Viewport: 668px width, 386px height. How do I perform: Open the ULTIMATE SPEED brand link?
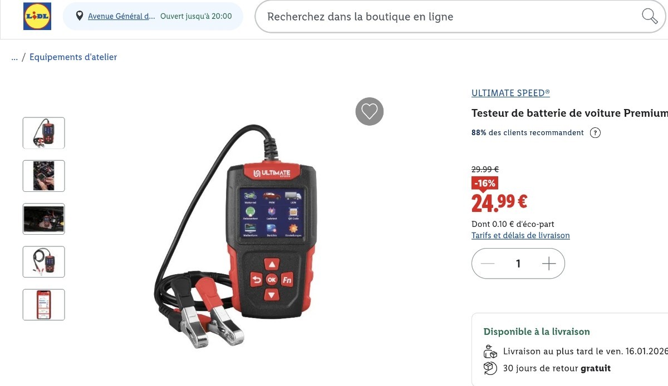click(510, 93)
